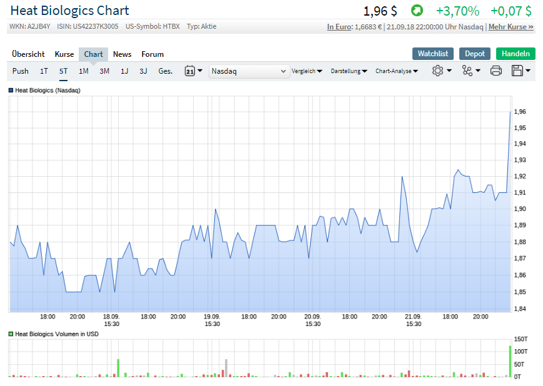
Task: Click the save chart disk icon
Action: 519,71
